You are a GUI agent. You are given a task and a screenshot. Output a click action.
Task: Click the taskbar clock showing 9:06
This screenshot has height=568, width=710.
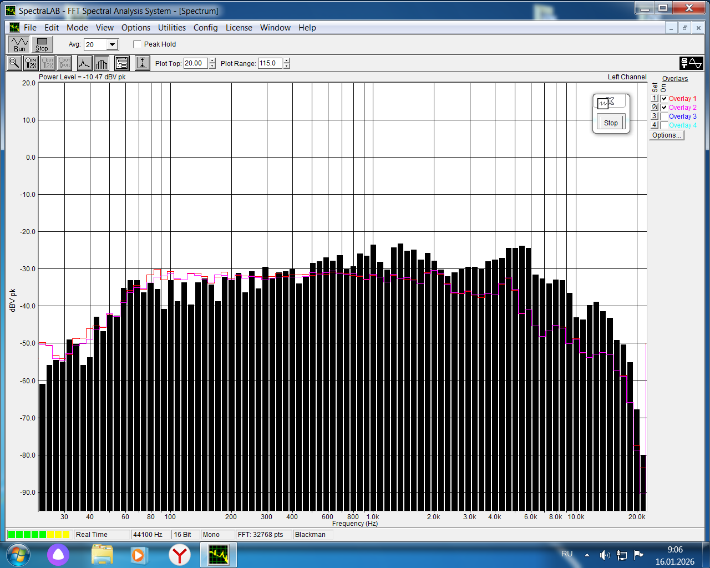pyautogui.click(x=675, y=555)
